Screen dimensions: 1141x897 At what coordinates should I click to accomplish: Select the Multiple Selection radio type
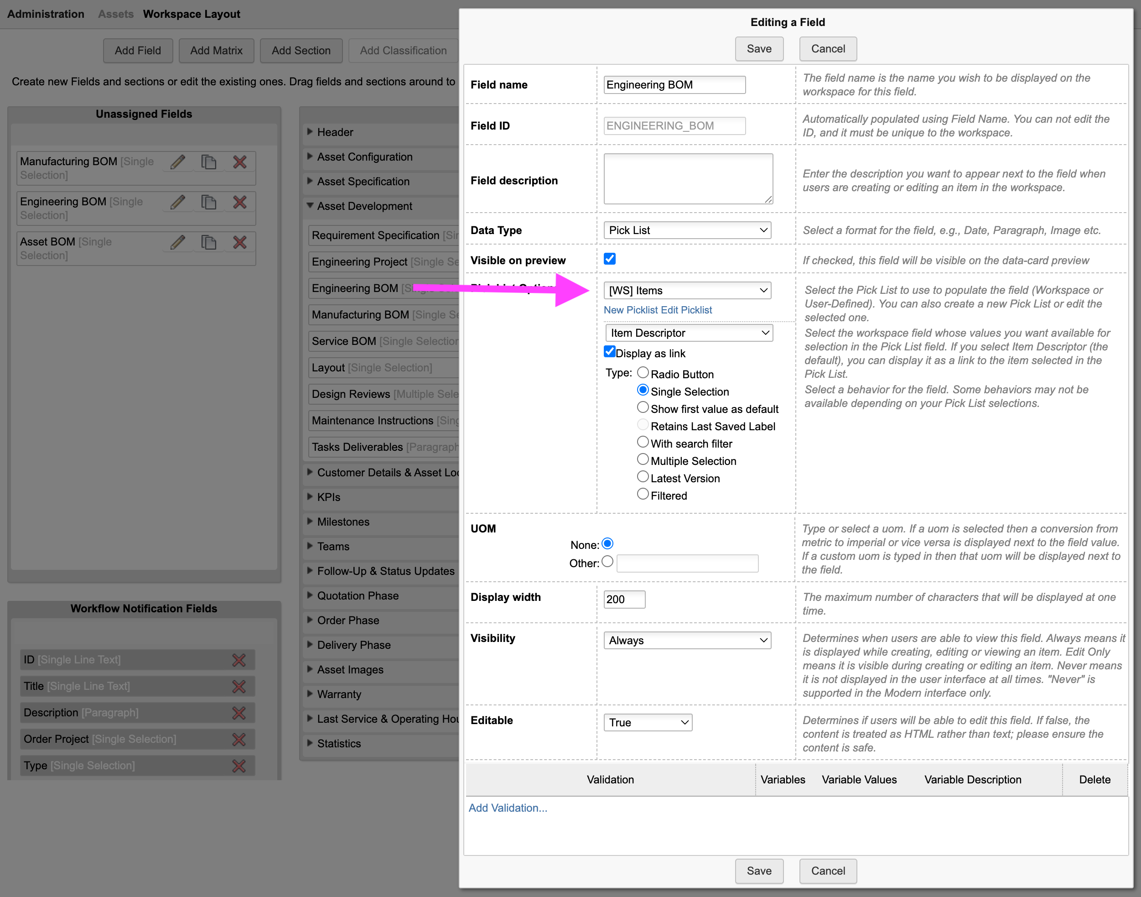[x=643, y=459]
